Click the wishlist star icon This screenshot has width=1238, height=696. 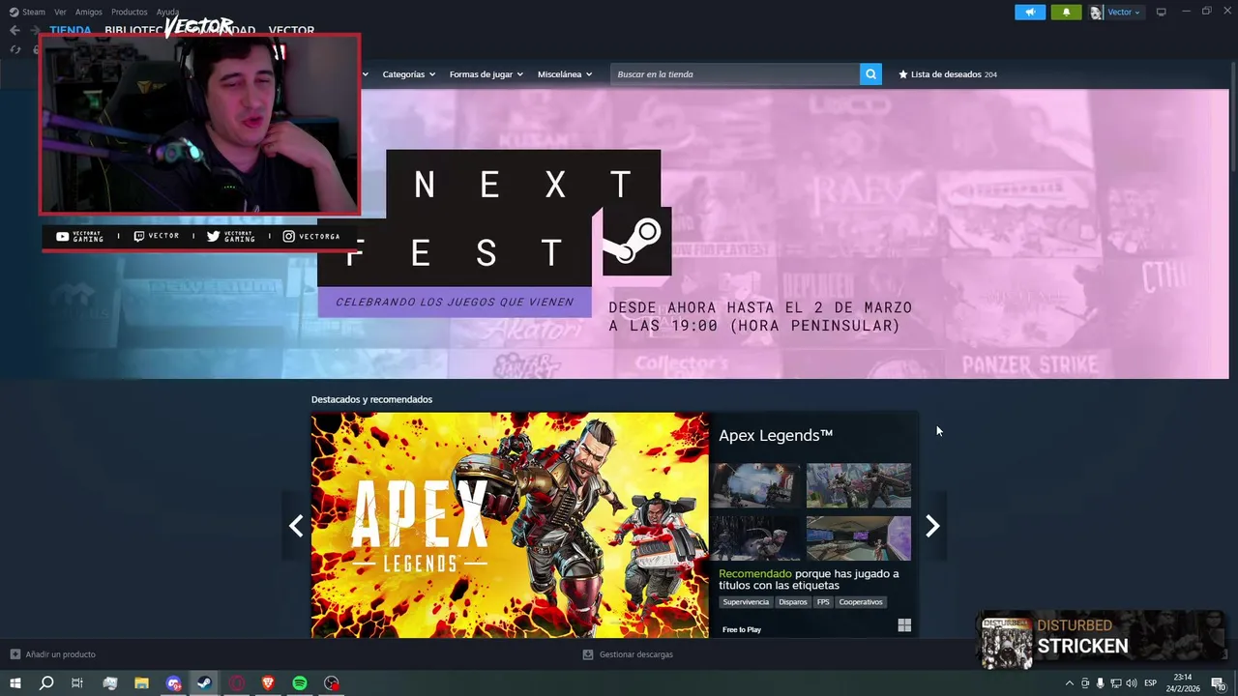click(903, 73)
